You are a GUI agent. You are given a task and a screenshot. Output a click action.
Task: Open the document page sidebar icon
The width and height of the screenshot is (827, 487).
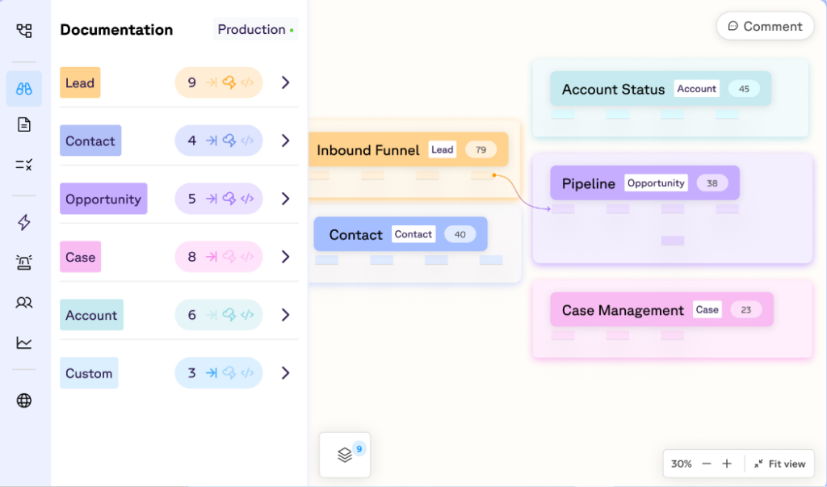[24, 124]
